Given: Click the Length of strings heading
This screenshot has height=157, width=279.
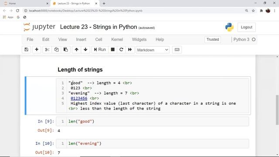Looking at the screenshot, I should (80, 70).
